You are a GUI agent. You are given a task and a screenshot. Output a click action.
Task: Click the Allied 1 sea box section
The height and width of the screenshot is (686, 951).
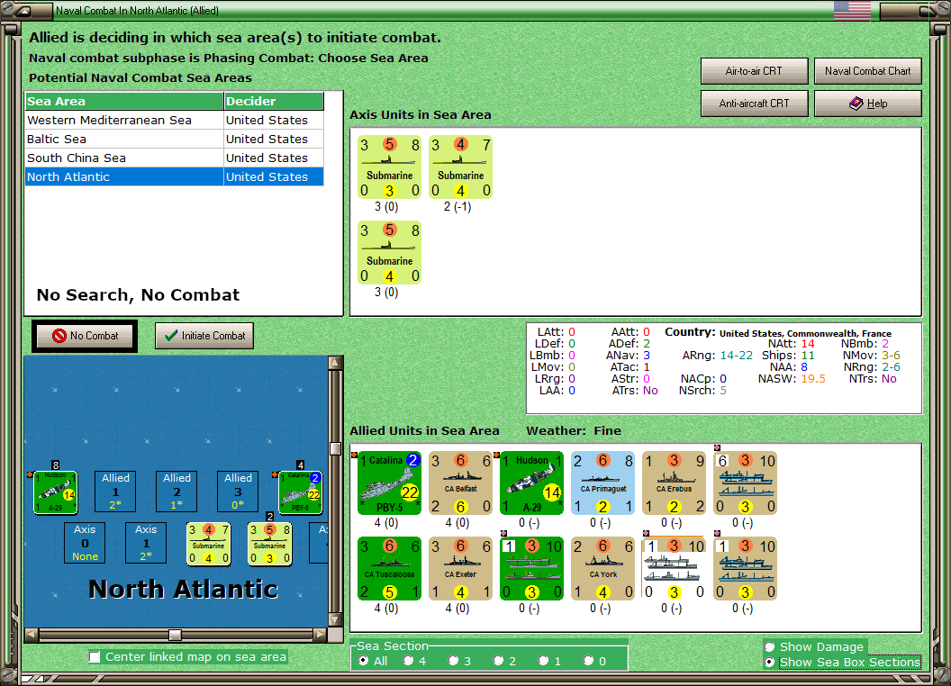(115, 492)
